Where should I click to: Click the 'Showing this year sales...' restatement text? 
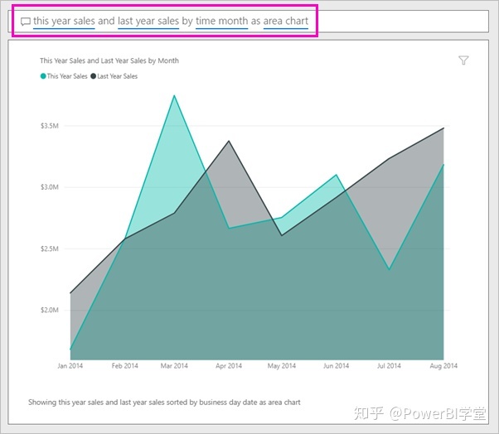pyautogui.click(x=164, y=403)
